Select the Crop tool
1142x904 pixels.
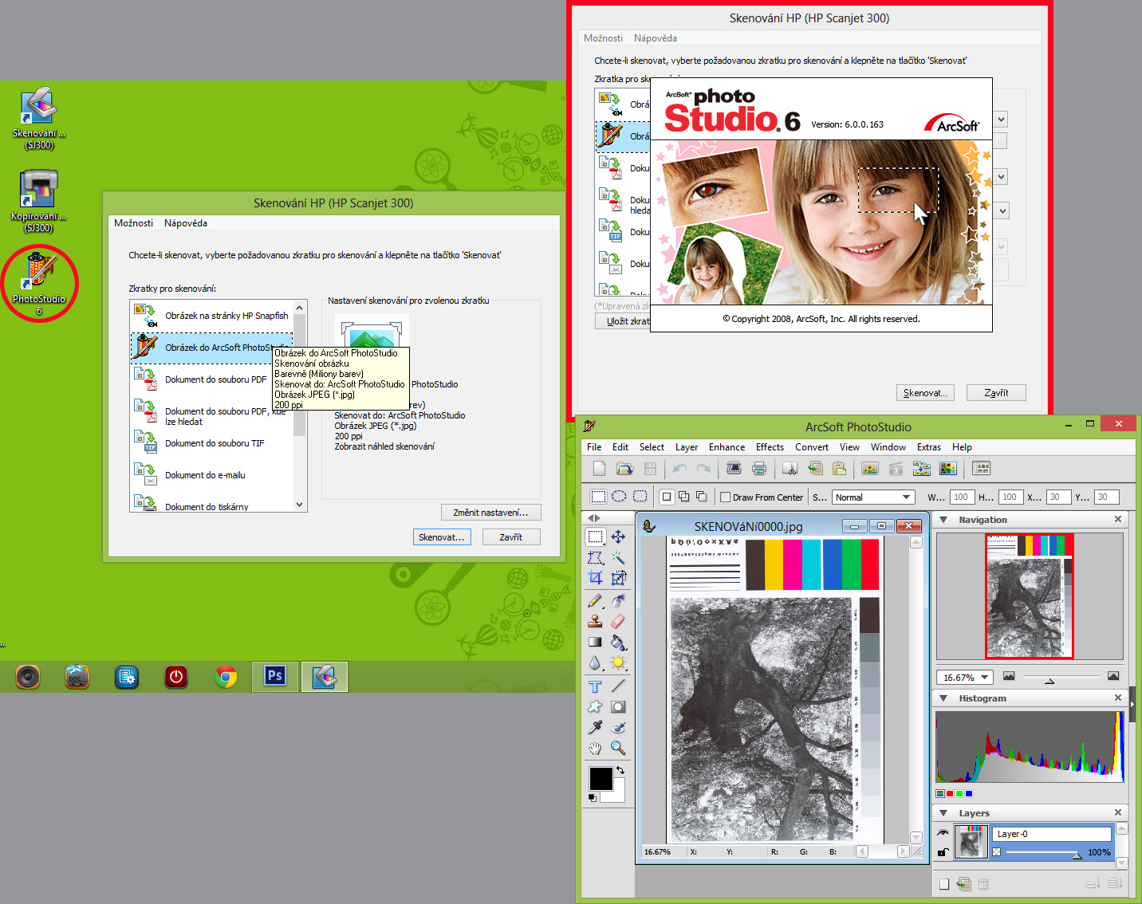(595, 578)
